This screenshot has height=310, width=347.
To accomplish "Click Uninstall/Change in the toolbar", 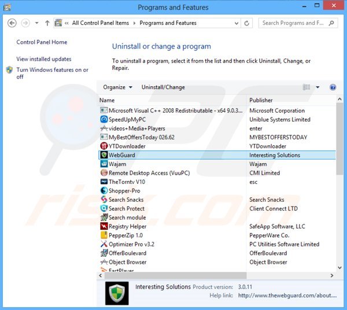I will 163,87.
